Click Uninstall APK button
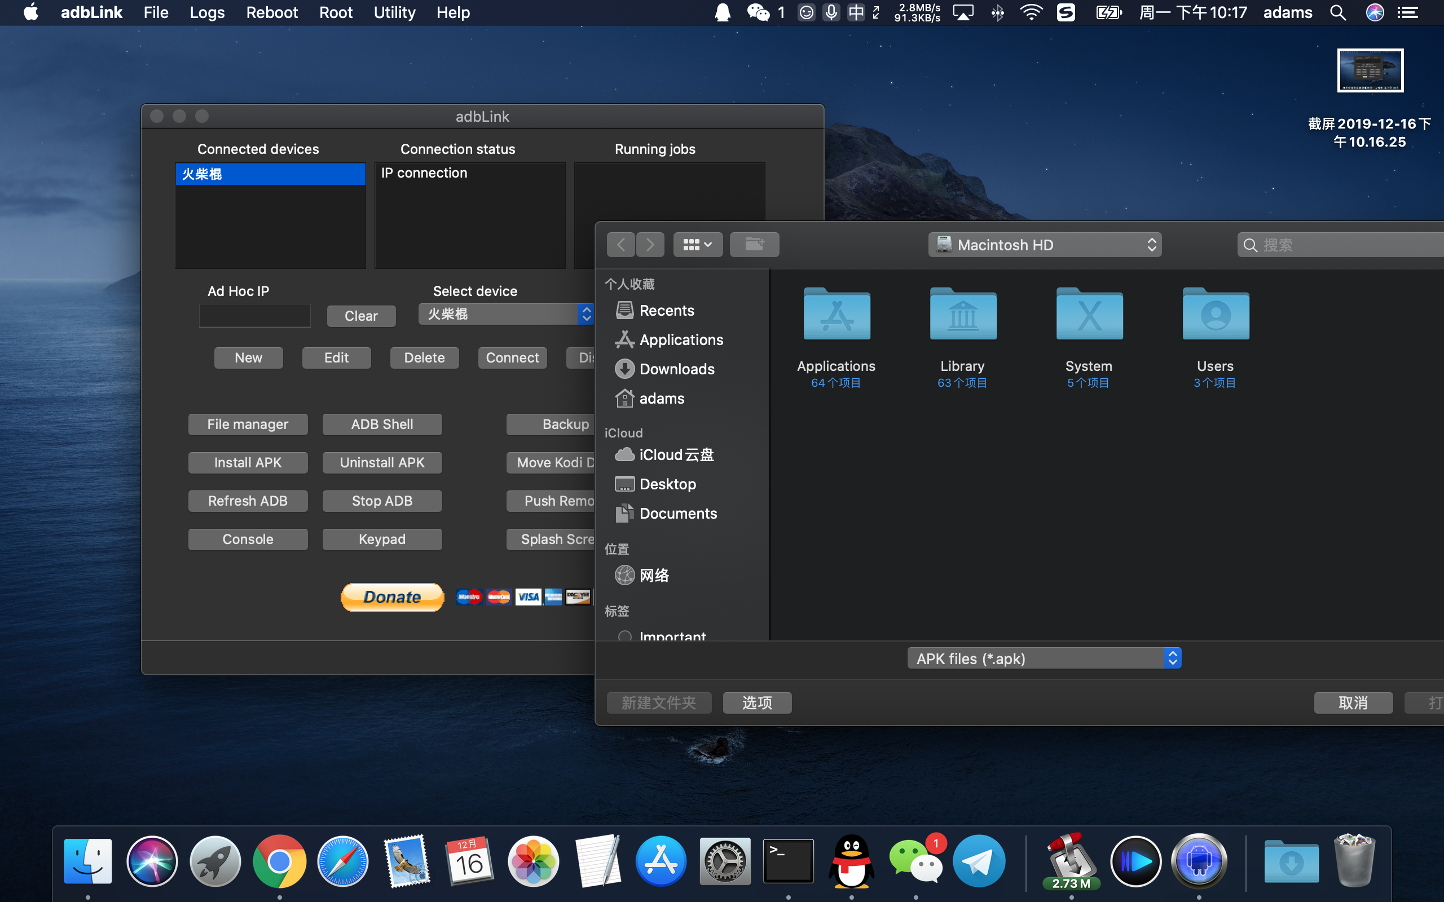The height and width of the screenshot is (902, 1444). 382,462
